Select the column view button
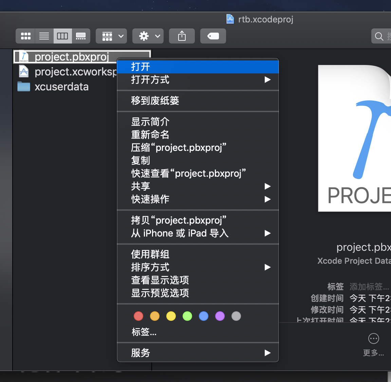Viewport: 391px width, 382px height. (x=62, y=36)
